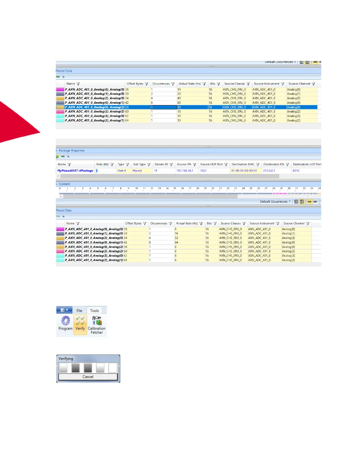
Task: Filter Offset Bytes column in lower Placed Data table
Action: click(145, 224)
